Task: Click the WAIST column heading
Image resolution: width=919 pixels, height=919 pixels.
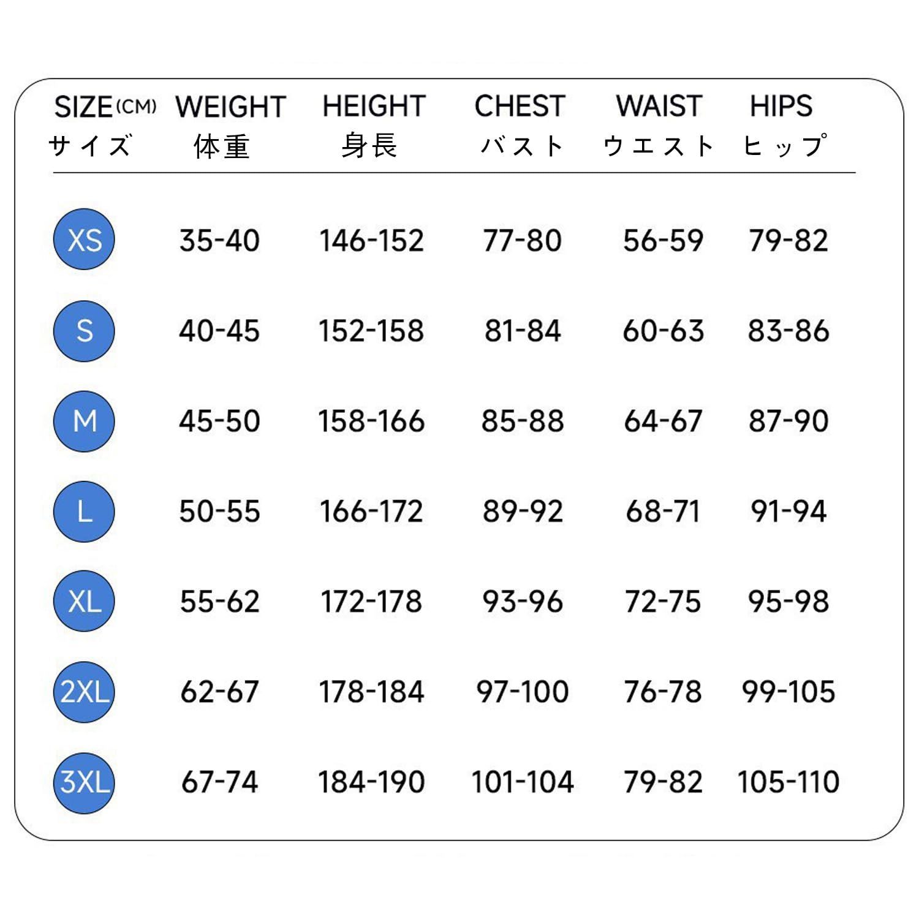Action: pyautogui.click(x=659, y=107)
